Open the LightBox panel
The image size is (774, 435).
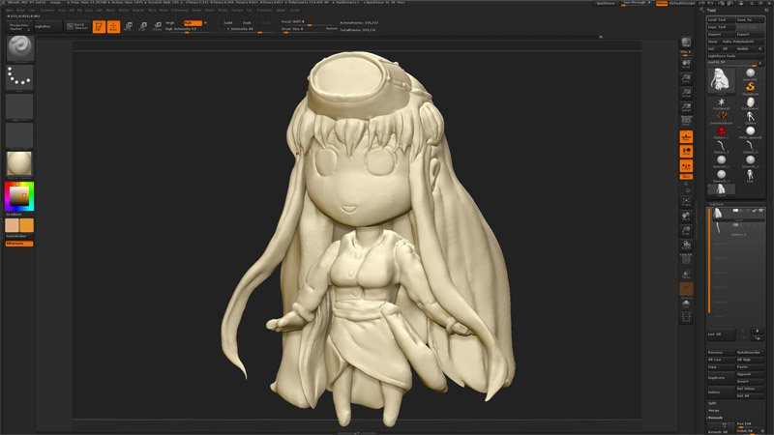(x=43, y=26)
